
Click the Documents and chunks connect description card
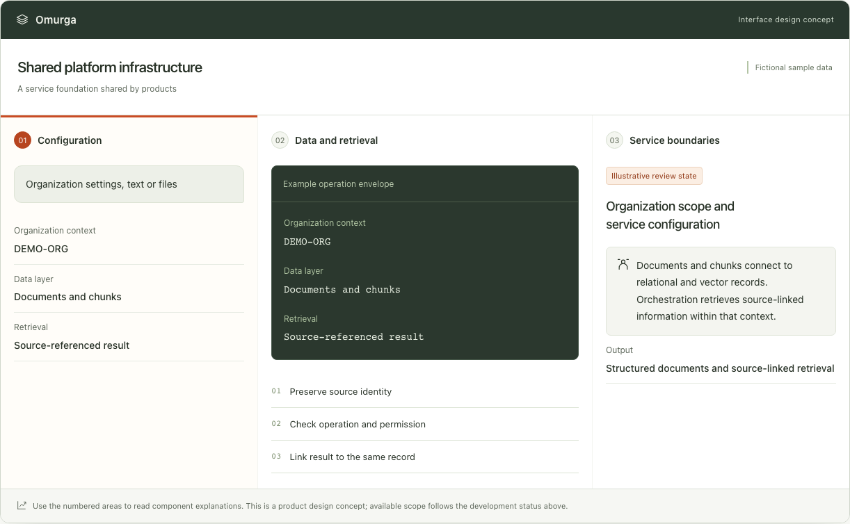(721, 291)
